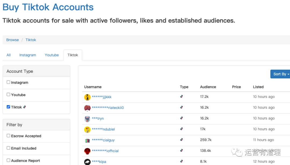Viewport: 290px width, 165px height.
Task: Select the All tab
Action: pyautogui.click(x=9, y=55)
